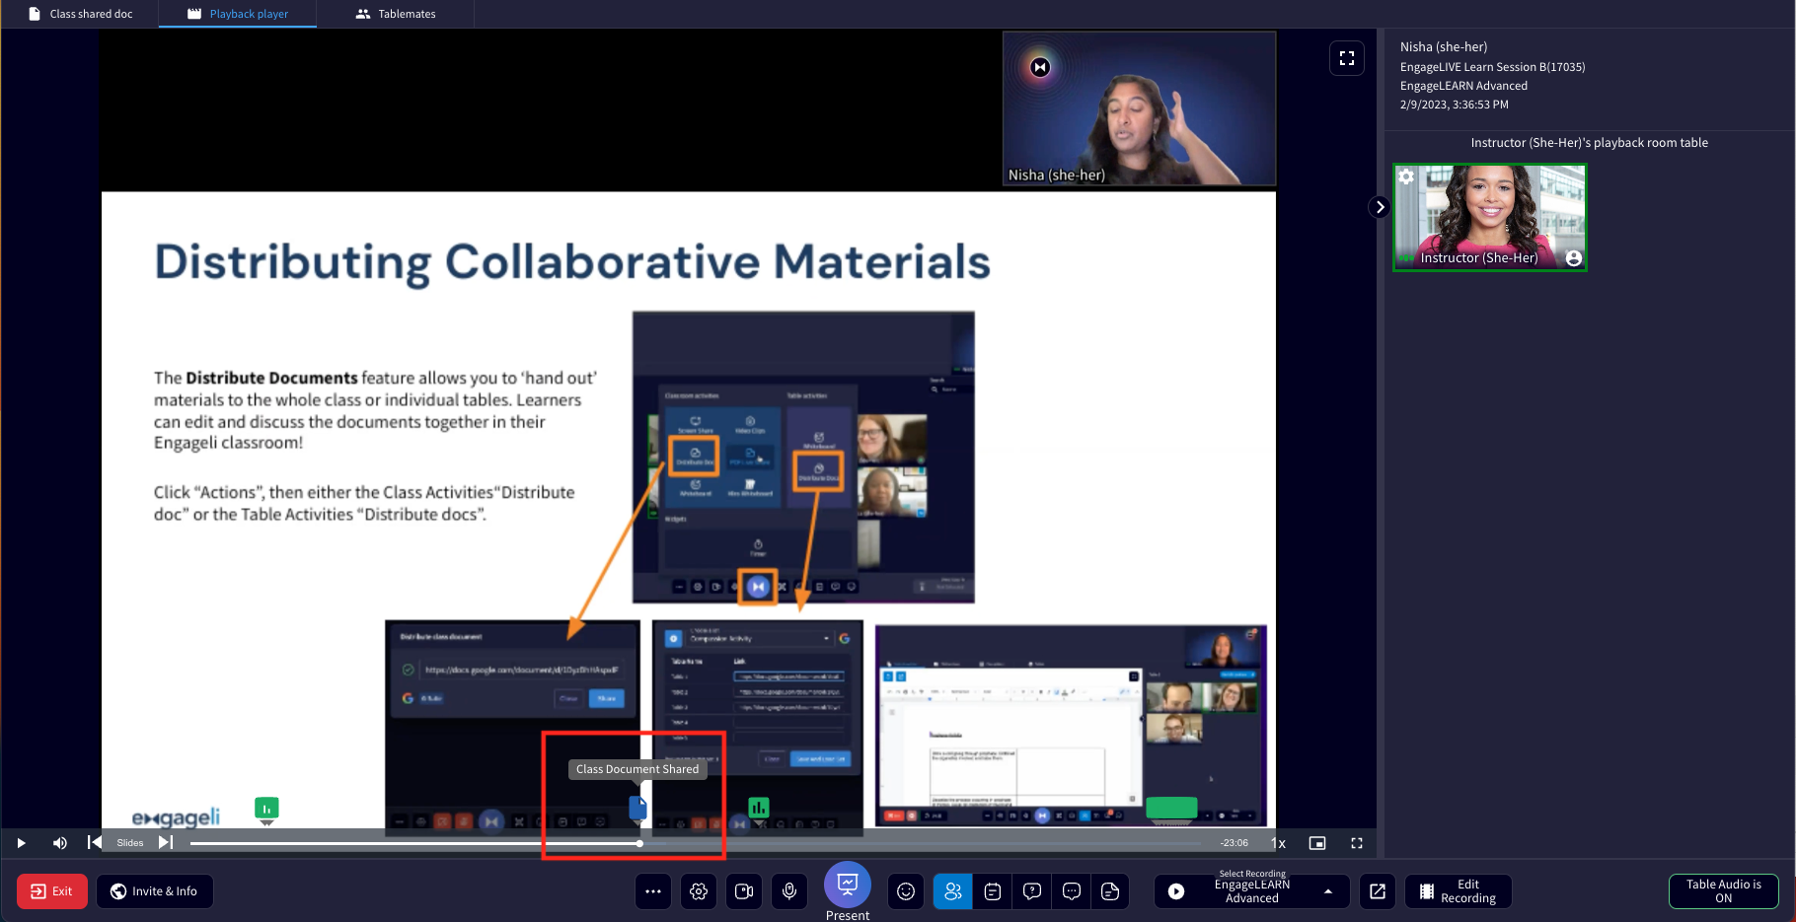
Task: Click the Edit Recording button
Action: (1458, 891)
